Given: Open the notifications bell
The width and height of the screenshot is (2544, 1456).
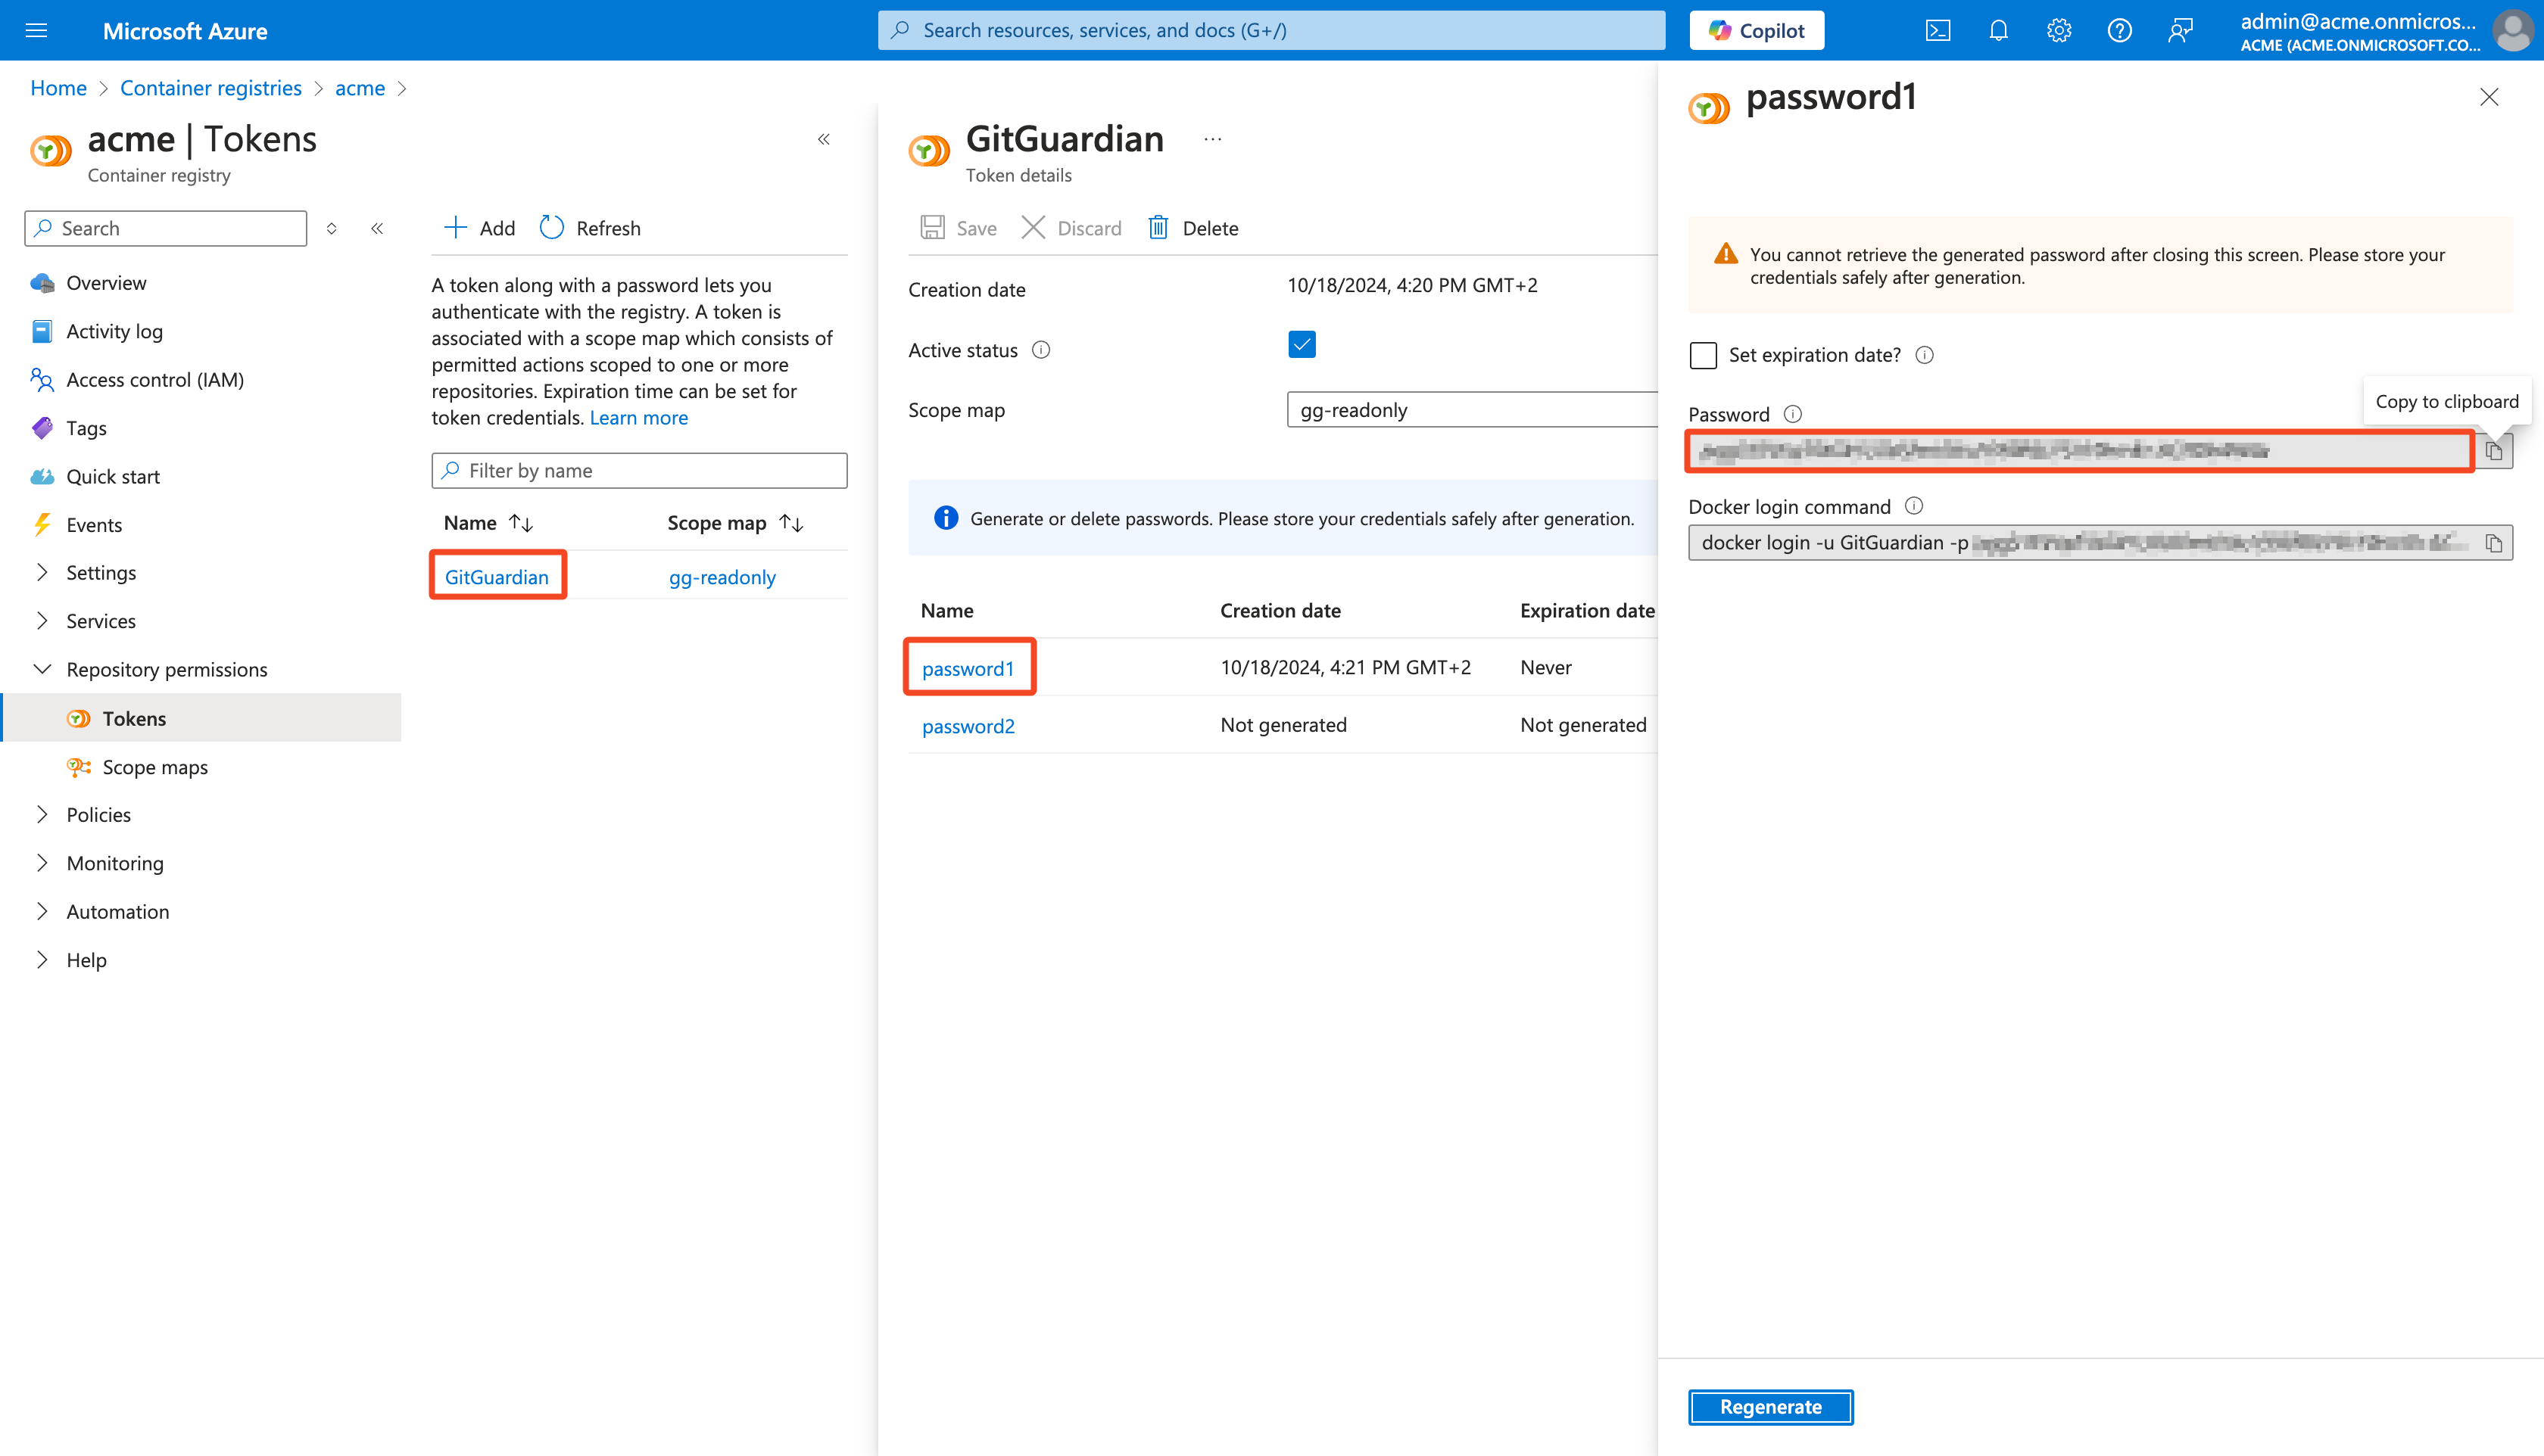Looking at the screenshot, I should point(1998,30).
